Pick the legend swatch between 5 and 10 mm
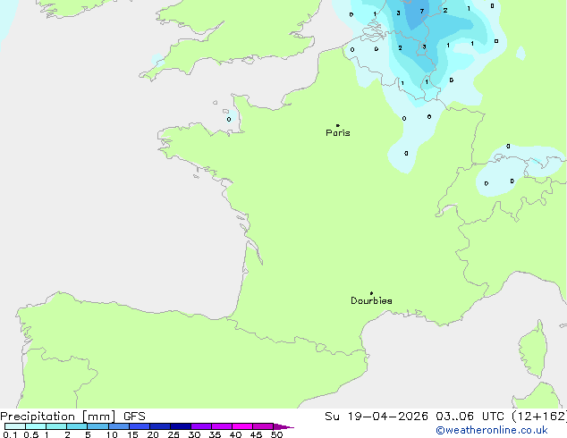567x438 pixels. coord(97,426)
